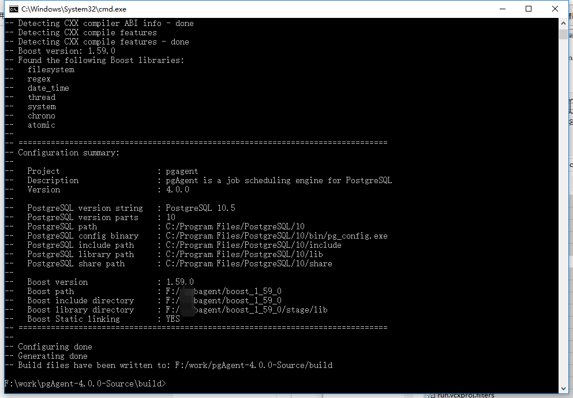Click the 'system' library line
The image size is (573, 398).
pos(42,106)
